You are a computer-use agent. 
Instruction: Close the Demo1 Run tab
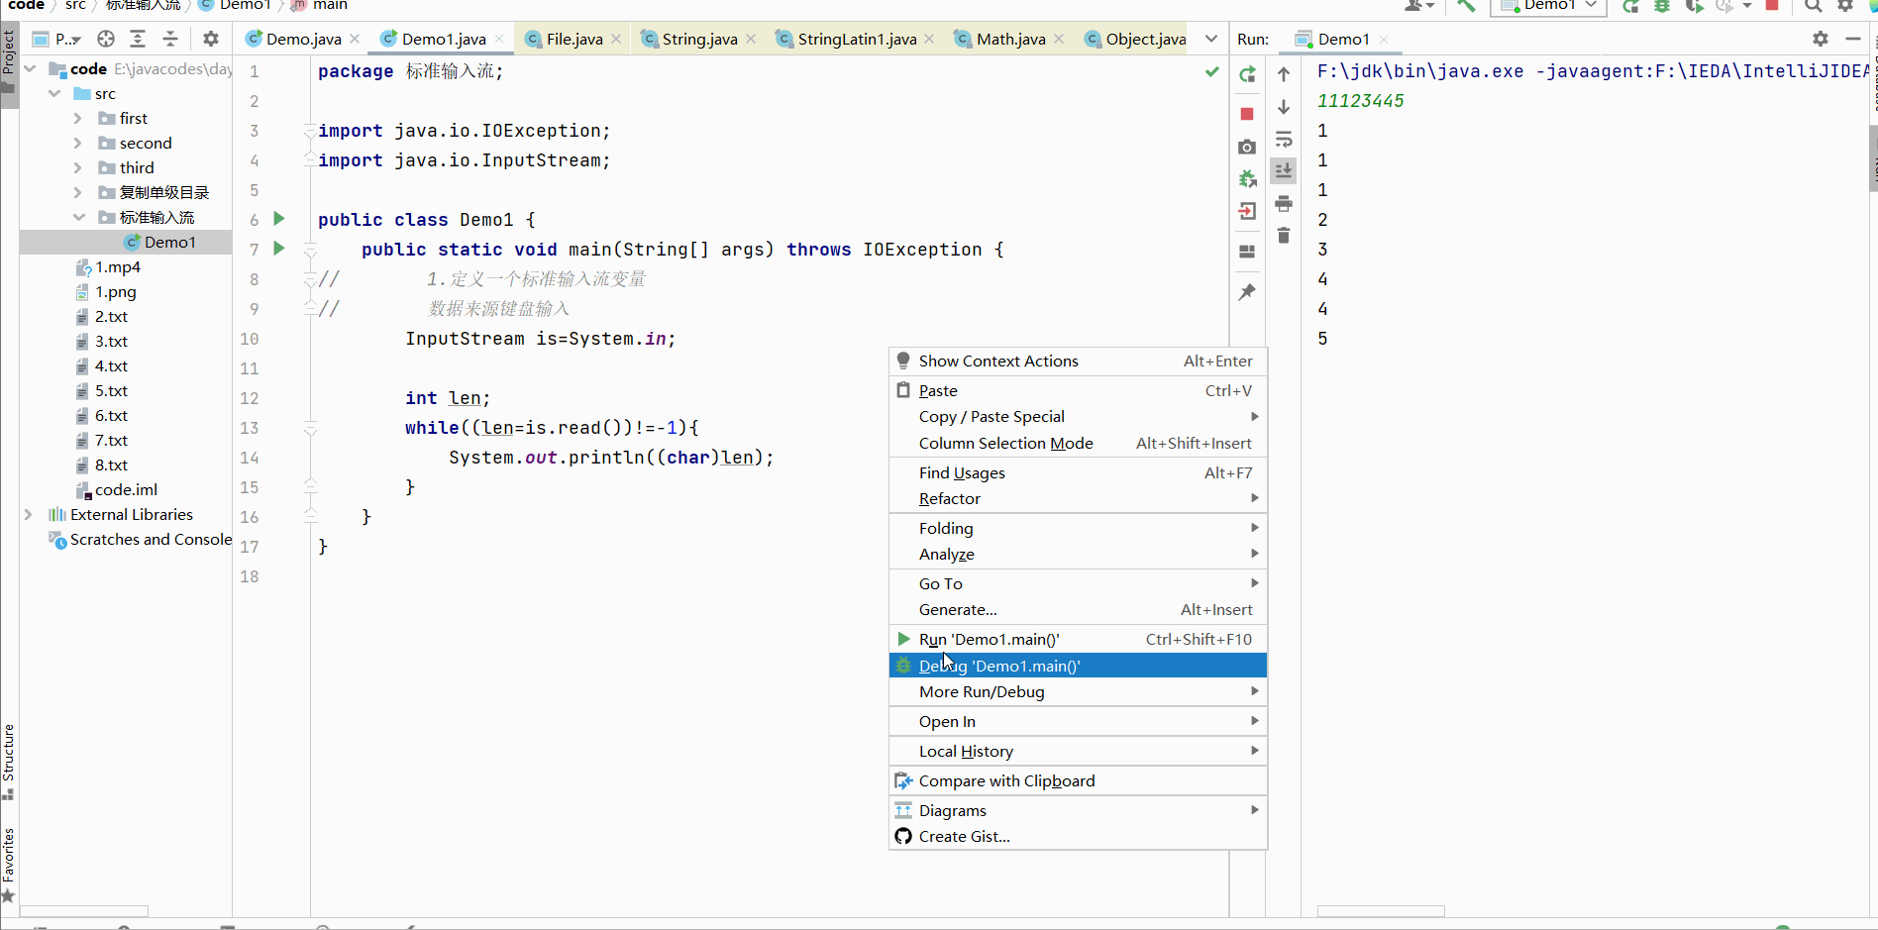(x=1384, y=40)
